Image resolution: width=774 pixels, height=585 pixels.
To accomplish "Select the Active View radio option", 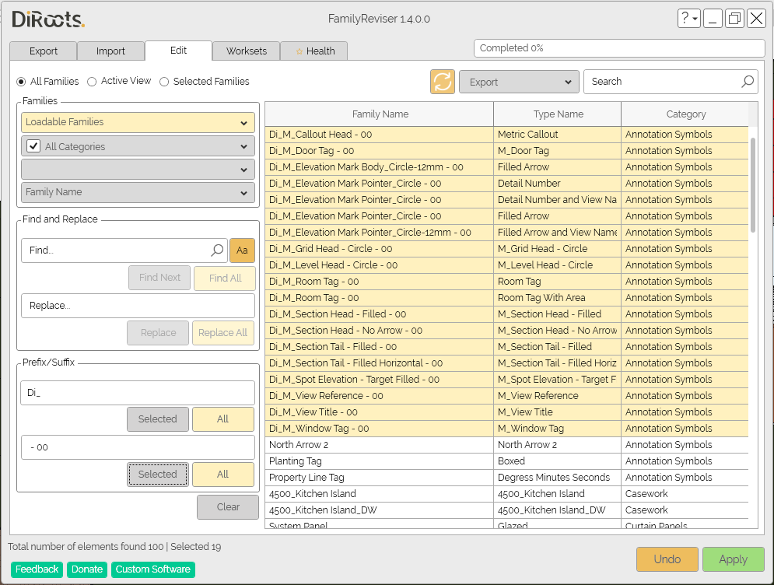I will (92, 82).
